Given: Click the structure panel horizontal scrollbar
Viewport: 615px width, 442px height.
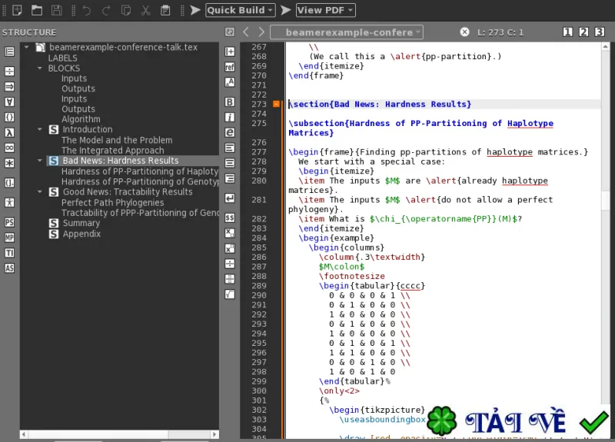Looking at the screenshot, I should (x=119, y=434).
